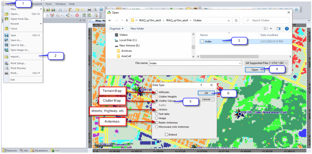Click the Up arrow in Open dialog
312x154 pixels.
coord(127,20)
